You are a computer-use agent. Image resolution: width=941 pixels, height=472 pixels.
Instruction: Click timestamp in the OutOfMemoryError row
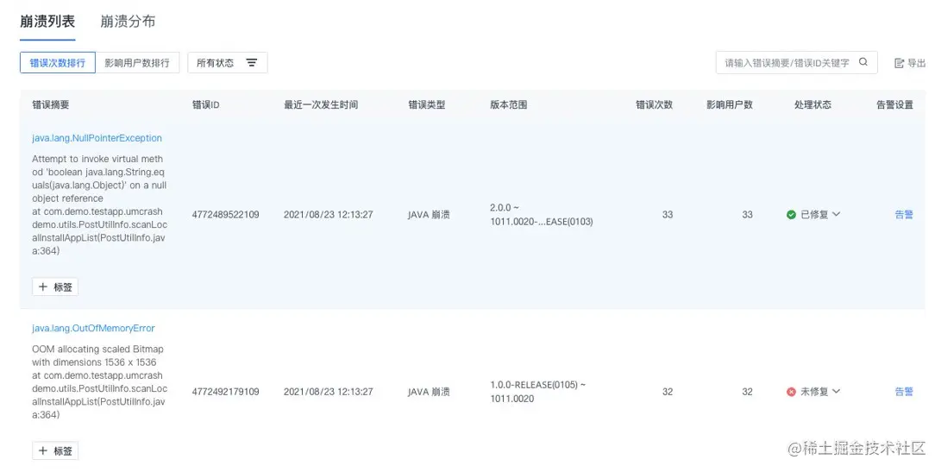[x=329, y=392]
